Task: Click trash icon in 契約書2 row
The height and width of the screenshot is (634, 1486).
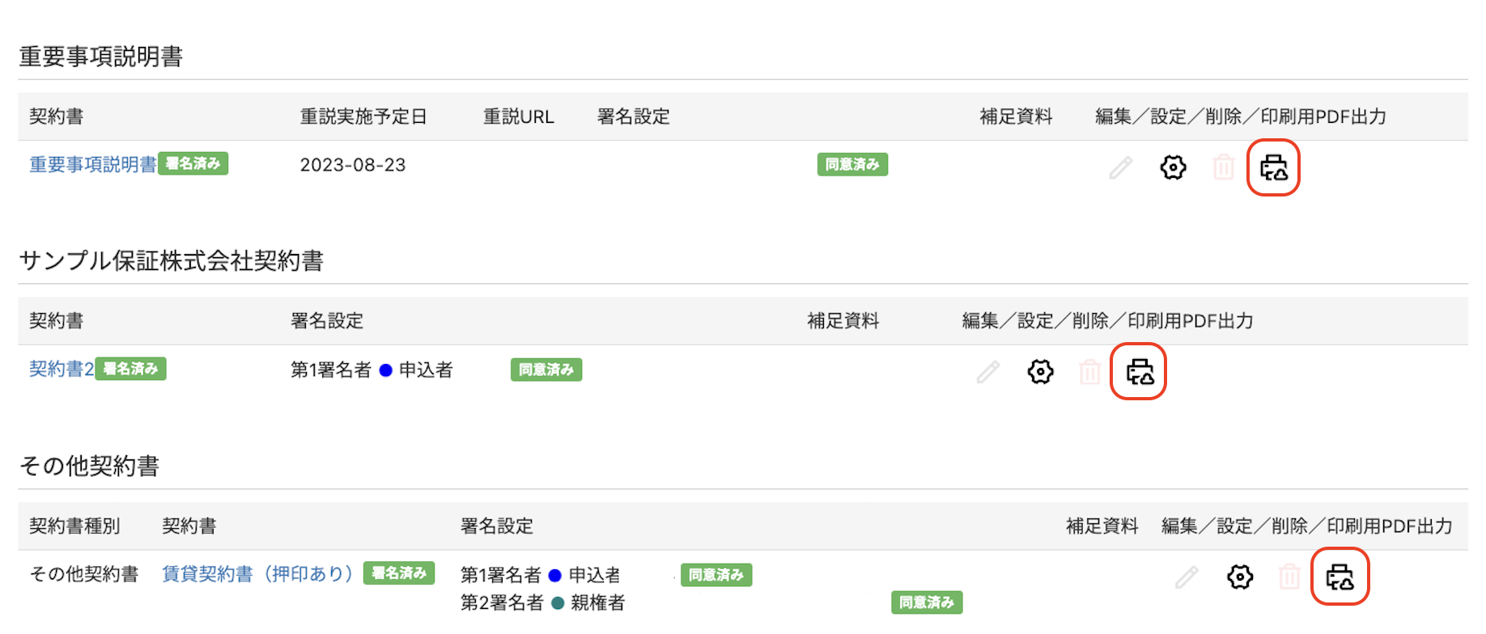Action: pos(1090,372)
